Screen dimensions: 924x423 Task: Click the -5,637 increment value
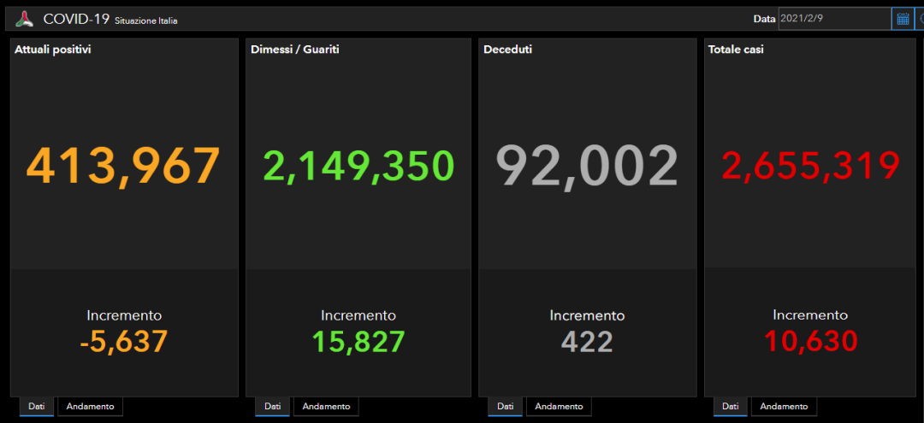click(x=124, y=341)
